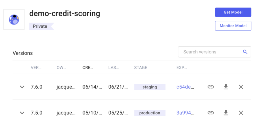264x132 pixels.
Task: Click last updated date 05/25/…
Action: (x=118, y=113)
